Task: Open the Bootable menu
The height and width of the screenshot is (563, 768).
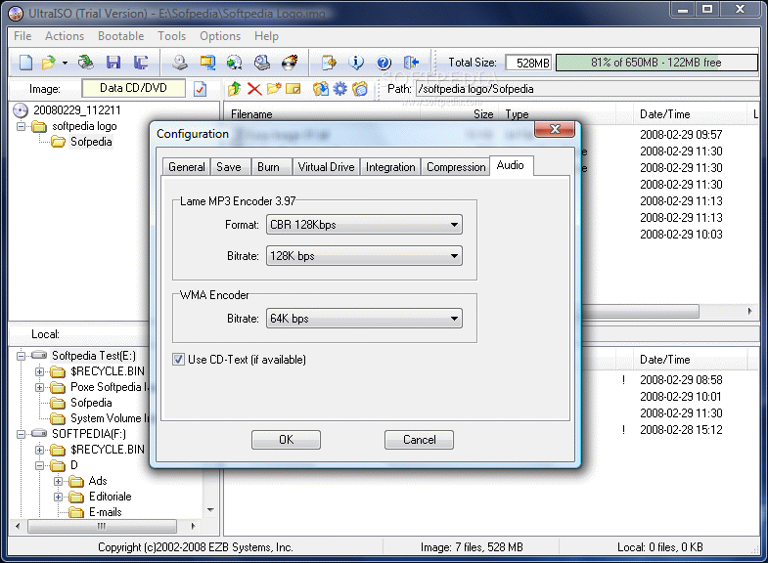Action: [121, 36]
